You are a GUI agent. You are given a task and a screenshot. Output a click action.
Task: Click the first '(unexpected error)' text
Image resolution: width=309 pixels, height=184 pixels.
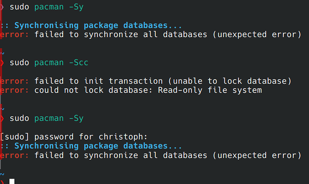[257, 34]
